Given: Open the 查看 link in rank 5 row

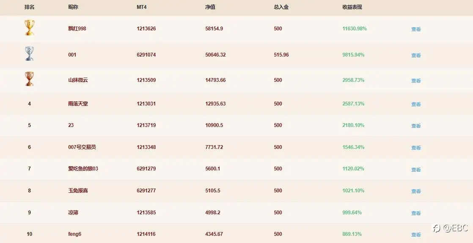Looking at the screenshot, I should click(x=416, y=126).
